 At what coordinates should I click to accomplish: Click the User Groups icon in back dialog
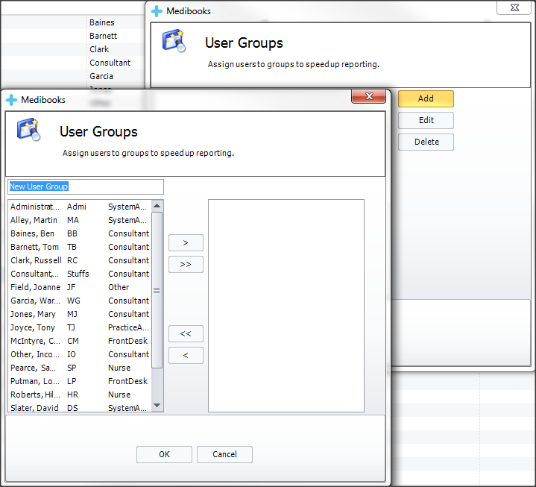point(174,40)
